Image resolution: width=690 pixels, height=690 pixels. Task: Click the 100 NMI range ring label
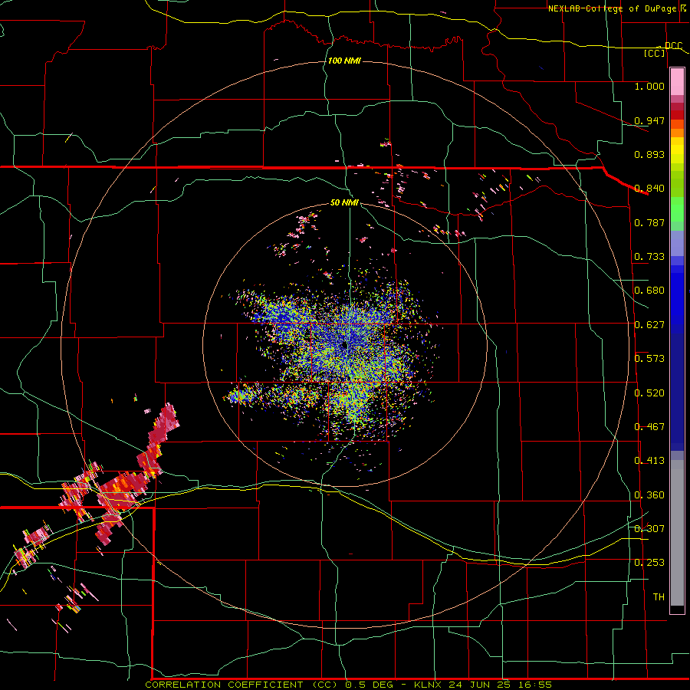click(344, 61)
